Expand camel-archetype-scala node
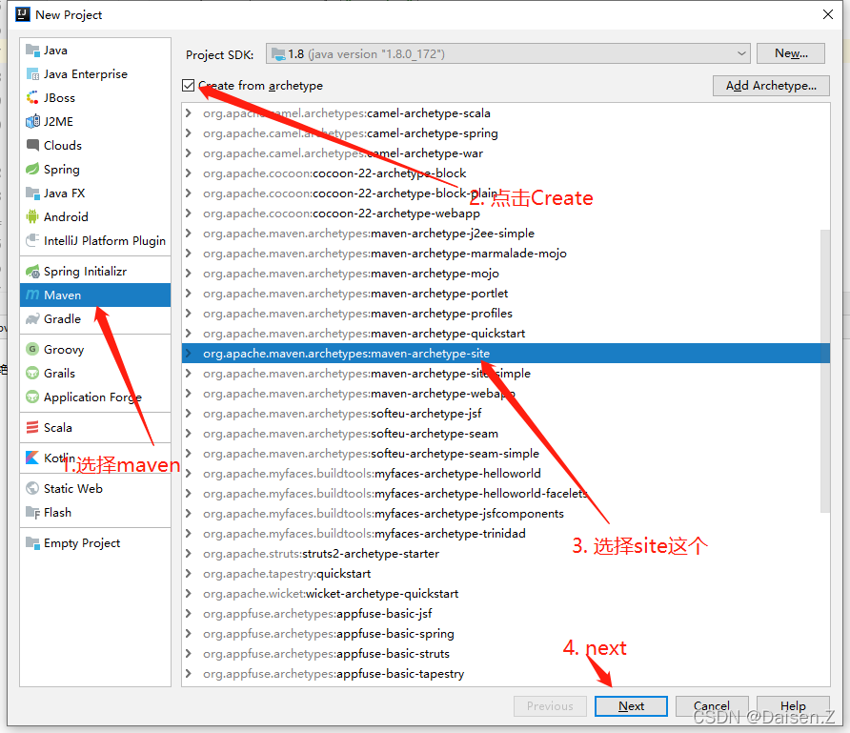 tap(188, 112)
